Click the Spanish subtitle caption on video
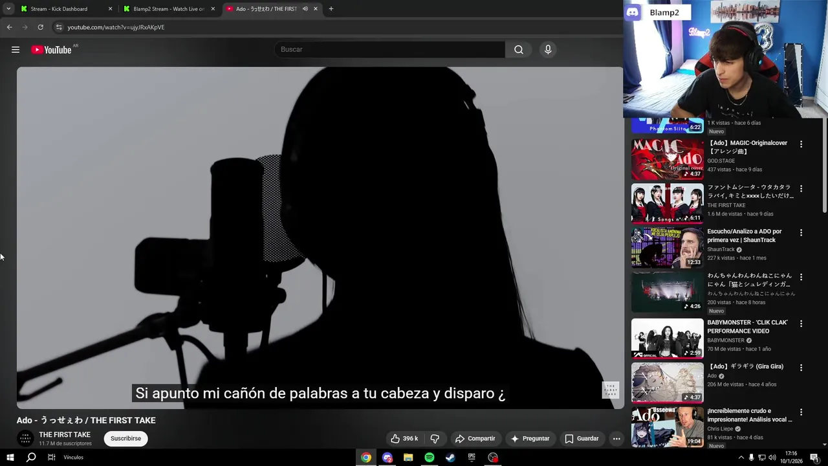Screen dimensions: 828x466 point(320,394)
